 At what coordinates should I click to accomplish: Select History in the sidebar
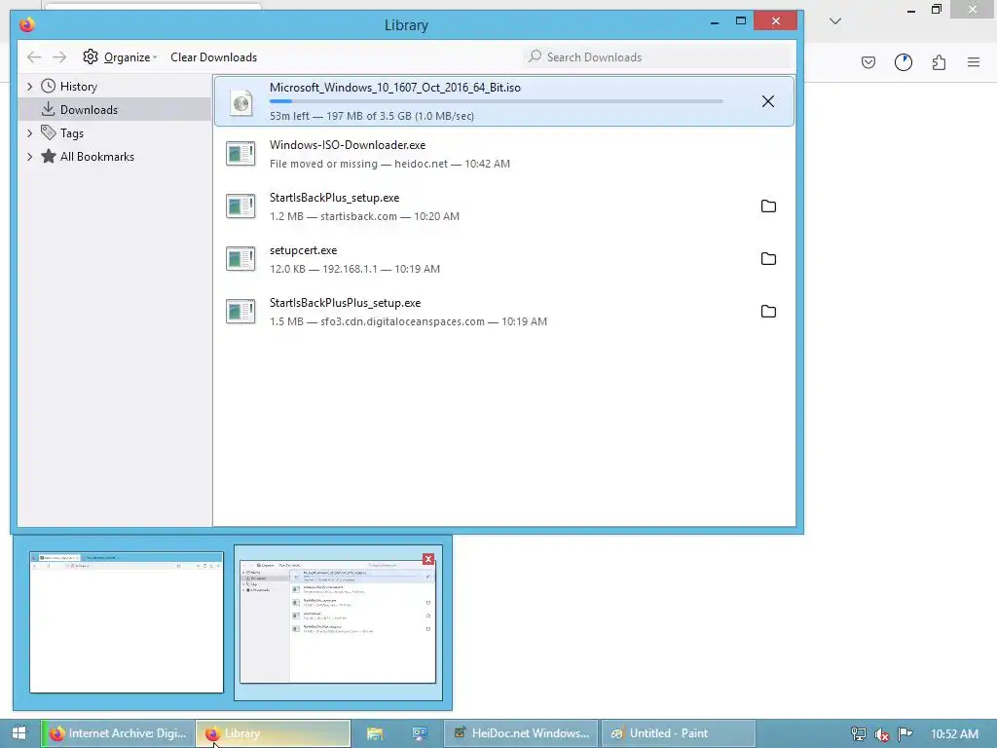click(78, 87)
